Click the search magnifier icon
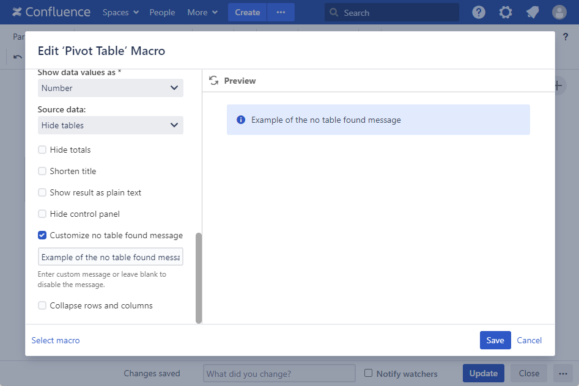This screenshot has width=579, height=386. pyautogui.click(x=334, y=13)
